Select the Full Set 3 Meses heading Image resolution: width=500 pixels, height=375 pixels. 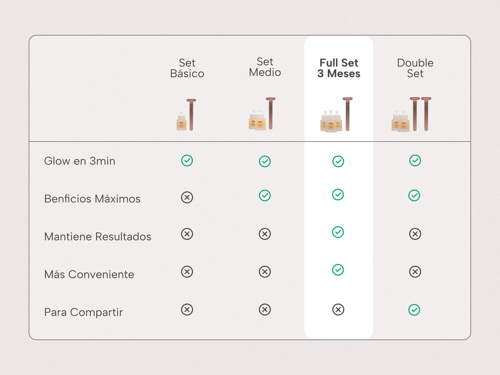tap(339, 68)
